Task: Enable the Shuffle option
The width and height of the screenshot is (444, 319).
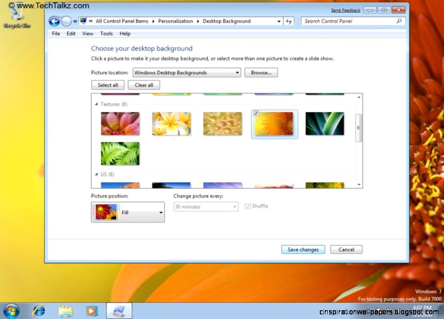Action: coord(248,206)
